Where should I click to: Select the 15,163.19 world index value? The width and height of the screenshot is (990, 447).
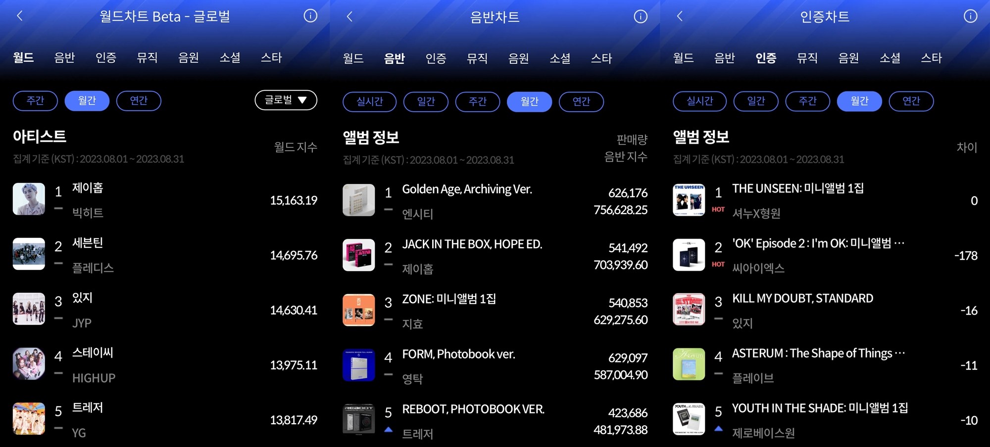(294, 200)
